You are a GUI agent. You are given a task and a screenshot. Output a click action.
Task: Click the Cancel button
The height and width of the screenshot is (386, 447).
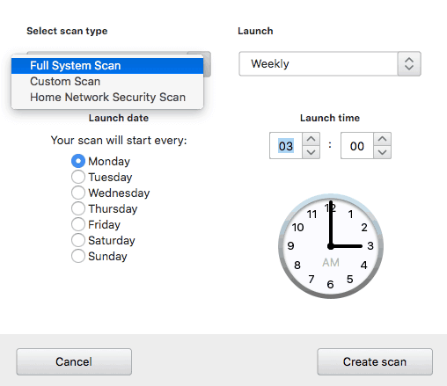tap(74, 361)
